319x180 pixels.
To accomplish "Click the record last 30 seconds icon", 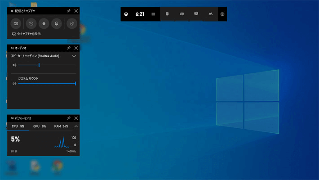I will tap(31, 23).
